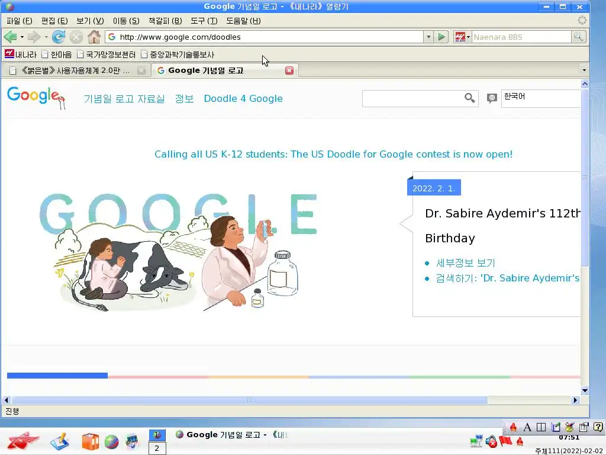Open the orange file manager taskbar icon

[x=90, y=442]
